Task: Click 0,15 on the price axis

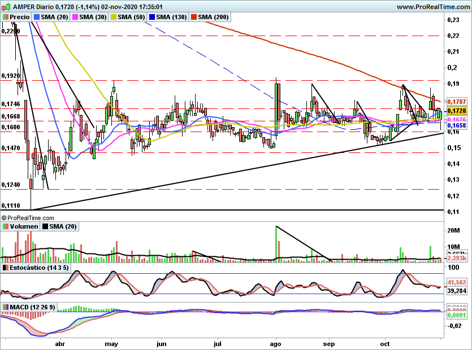Action: 453,148
